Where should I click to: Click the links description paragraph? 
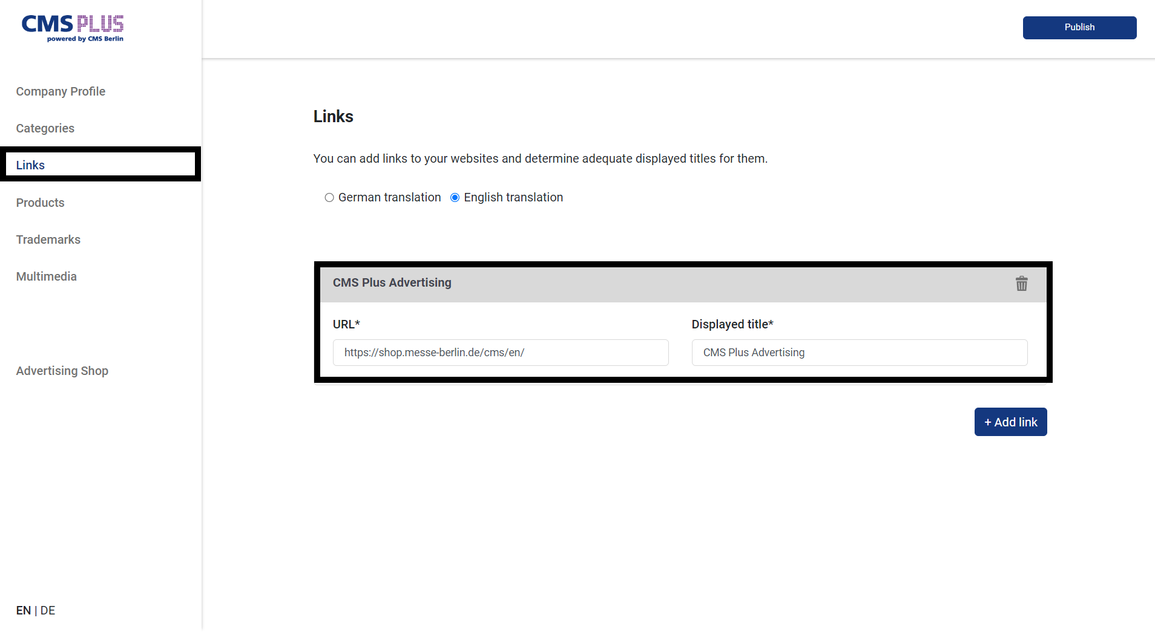541,158
